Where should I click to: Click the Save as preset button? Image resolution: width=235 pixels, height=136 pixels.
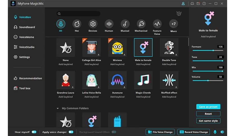(208, 107)
